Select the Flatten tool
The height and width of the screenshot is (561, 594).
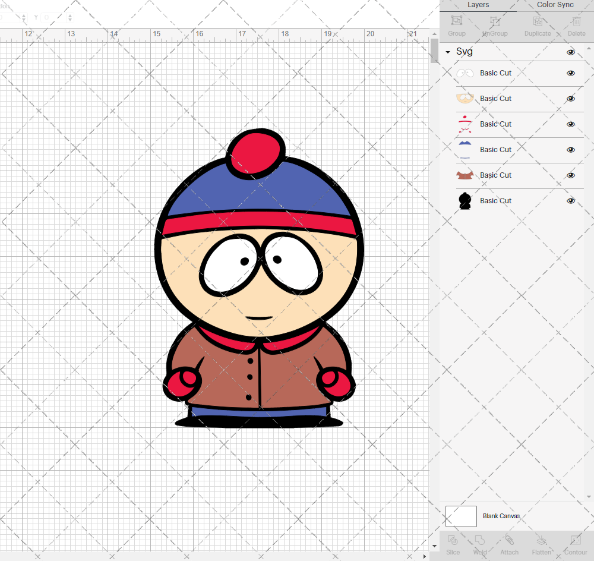(x=541, y=540)
